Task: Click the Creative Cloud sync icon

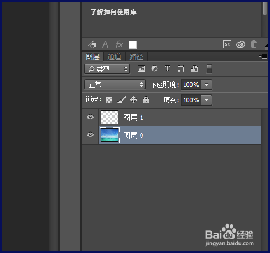Action: click(x=241, y=44)
